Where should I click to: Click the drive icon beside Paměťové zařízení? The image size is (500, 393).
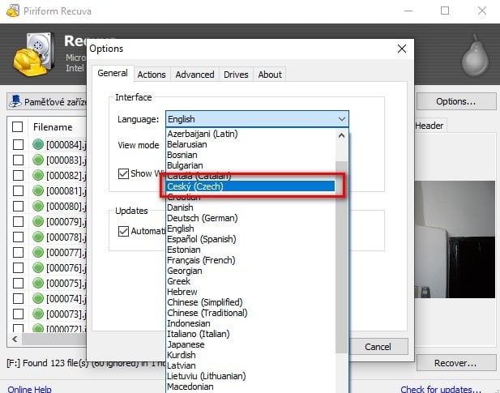coord(15,101)
